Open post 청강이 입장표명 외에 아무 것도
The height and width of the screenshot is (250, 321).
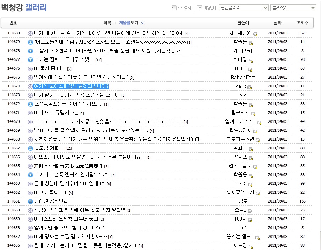pyautogui.click(x=80, y=210)
